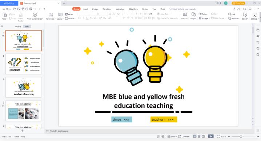261x141 pixels.
Task: Select slide 3 Analysis of teaching thumbnail
Action: (x=24, y=87)
